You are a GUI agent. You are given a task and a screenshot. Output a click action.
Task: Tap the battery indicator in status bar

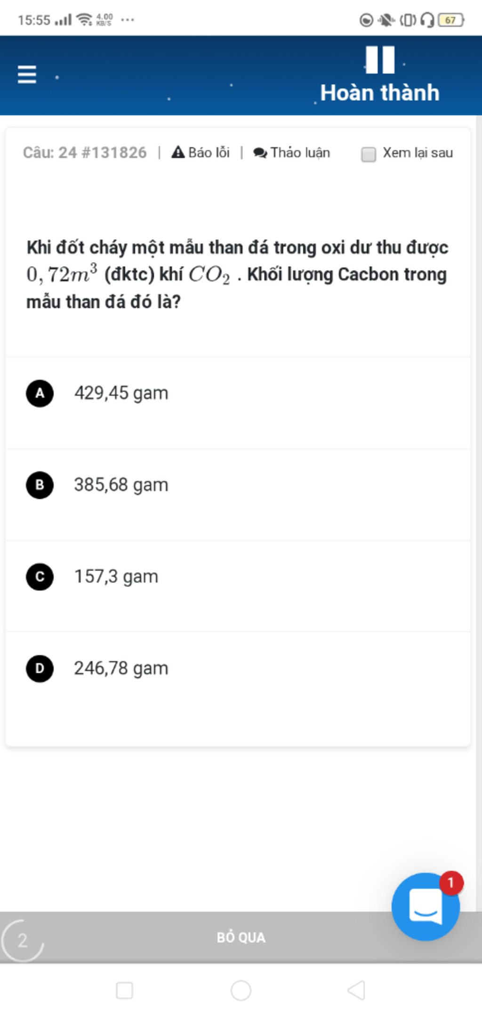pos(451,20)
